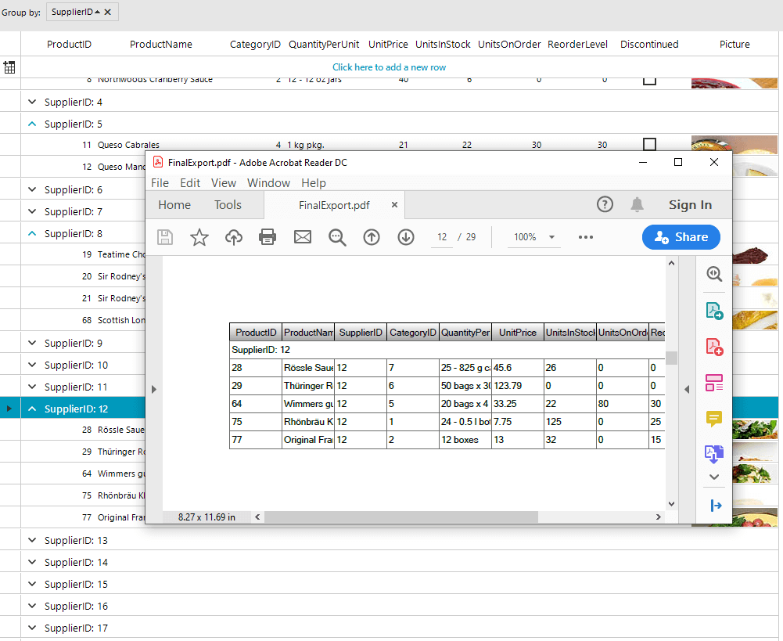The width and height of the screenshot is (783, 641).
Task: Print the FinalExport.pdf document
Action: 268,237
